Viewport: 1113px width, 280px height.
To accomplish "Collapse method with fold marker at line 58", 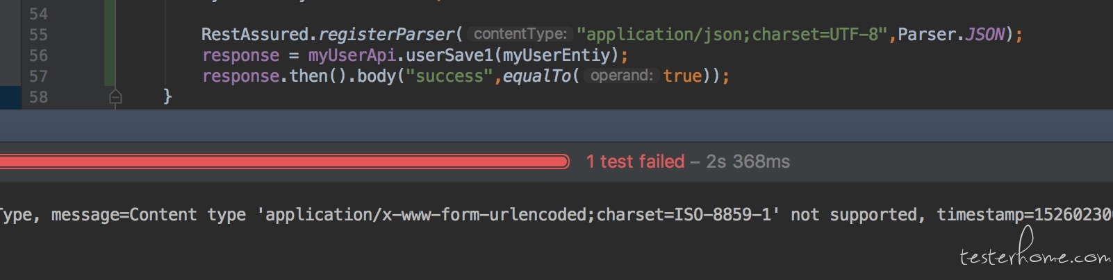I will [x=115, y=97].
